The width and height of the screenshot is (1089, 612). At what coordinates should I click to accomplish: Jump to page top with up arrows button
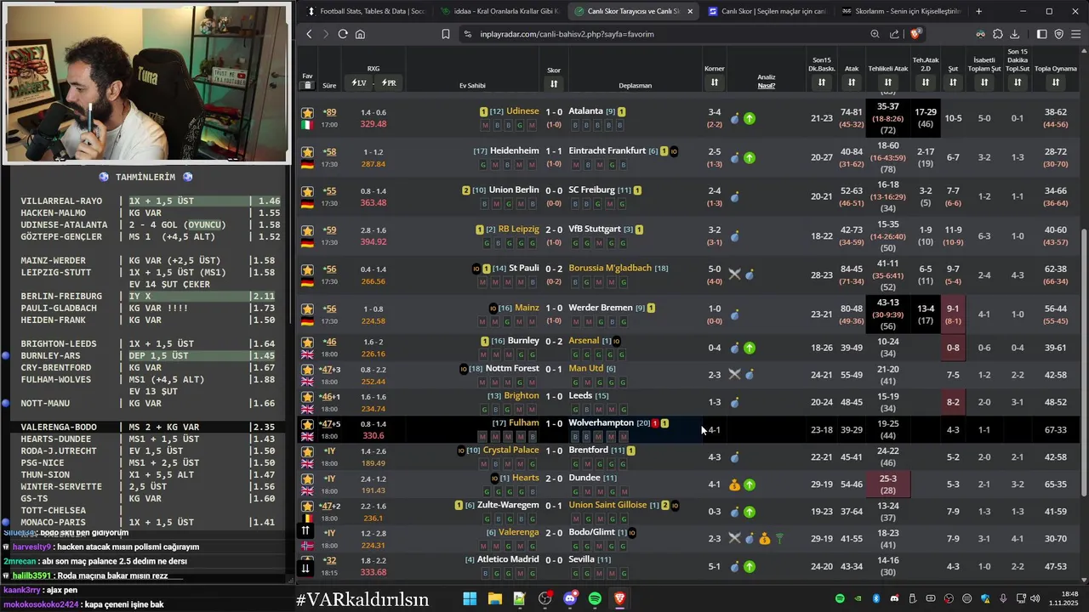pyautogui.click(x=305, y=531)
